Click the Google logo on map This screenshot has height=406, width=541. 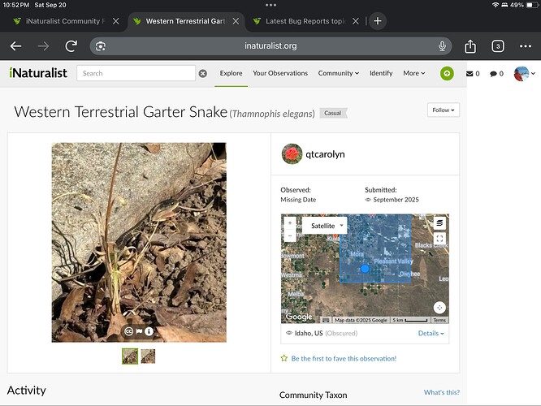click(x=299, y=317)
